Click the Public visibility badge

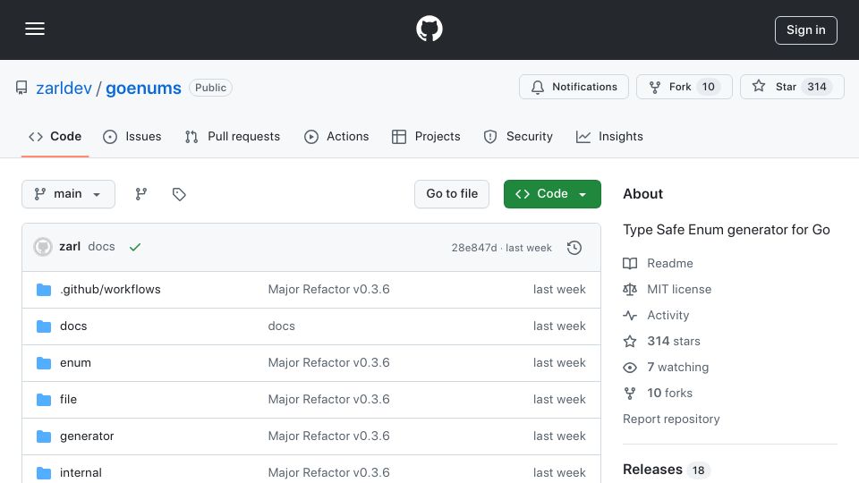[210, 88]
